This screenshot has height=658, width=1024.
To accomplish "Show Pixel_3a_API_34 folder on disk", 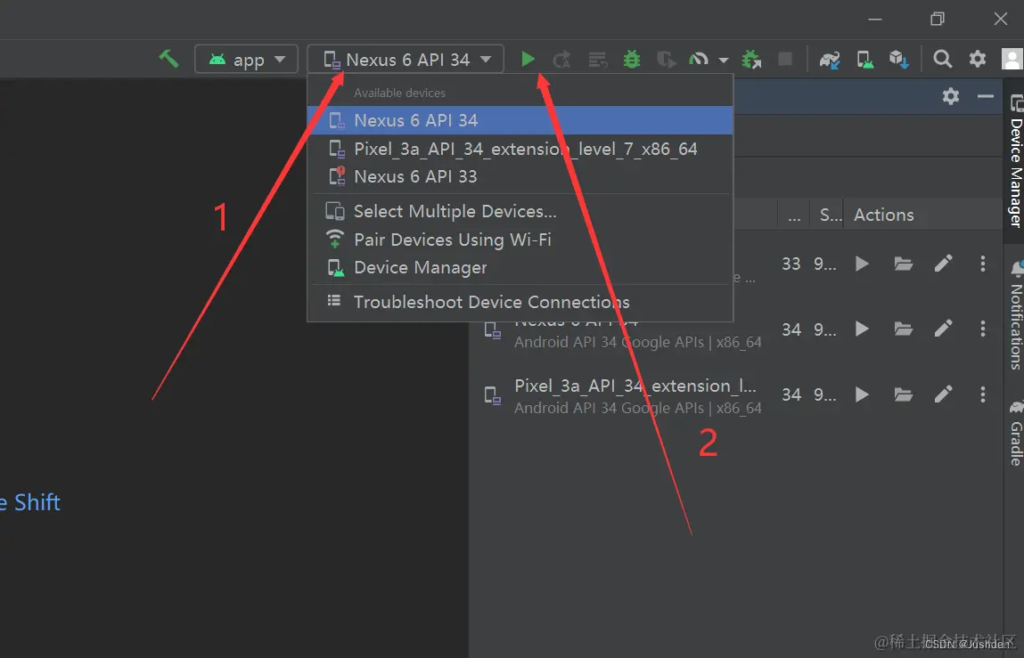I will click(x=903, y=394).
